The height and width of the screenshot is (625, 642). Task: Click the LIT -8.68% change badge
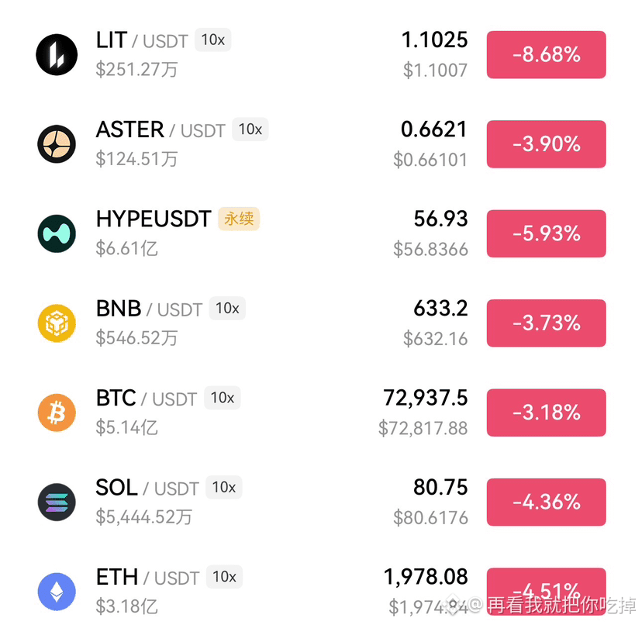click(546, 54)
